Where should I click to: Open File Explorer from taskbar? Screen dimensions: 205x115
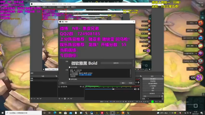pyautogui.click(x=60, y=113)
